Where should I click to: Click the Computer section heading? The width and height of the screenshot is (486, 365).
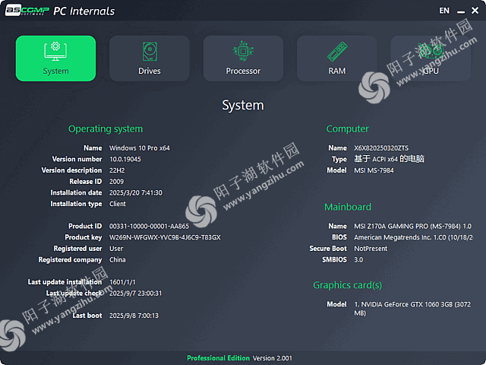click(348, 129)
